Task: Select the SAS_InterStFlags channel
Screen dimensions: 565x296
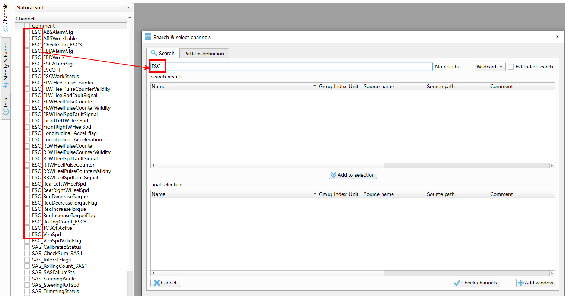Action: pyautogui.click(x=51, y=260)
